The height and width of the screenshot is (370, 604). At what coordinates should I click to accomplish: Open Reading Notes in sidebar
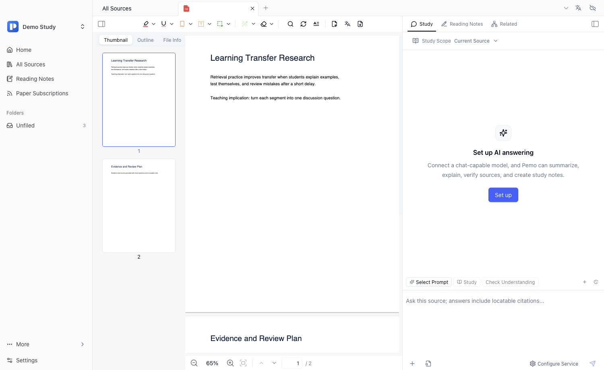click(46, 79)
